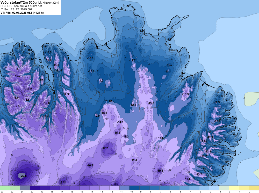This screenshot has width=259, height=193.
Task: Click the -11.1 temperature value
Action: [x=168, y=71]
